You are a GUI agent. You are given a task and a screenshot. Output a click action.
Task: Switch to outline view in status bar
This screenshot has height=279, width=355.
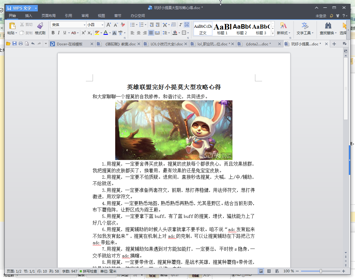click(x=269, y=271)
